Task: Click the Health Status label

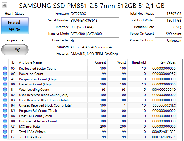Action: pyautogui.click(x=14, y=14)
